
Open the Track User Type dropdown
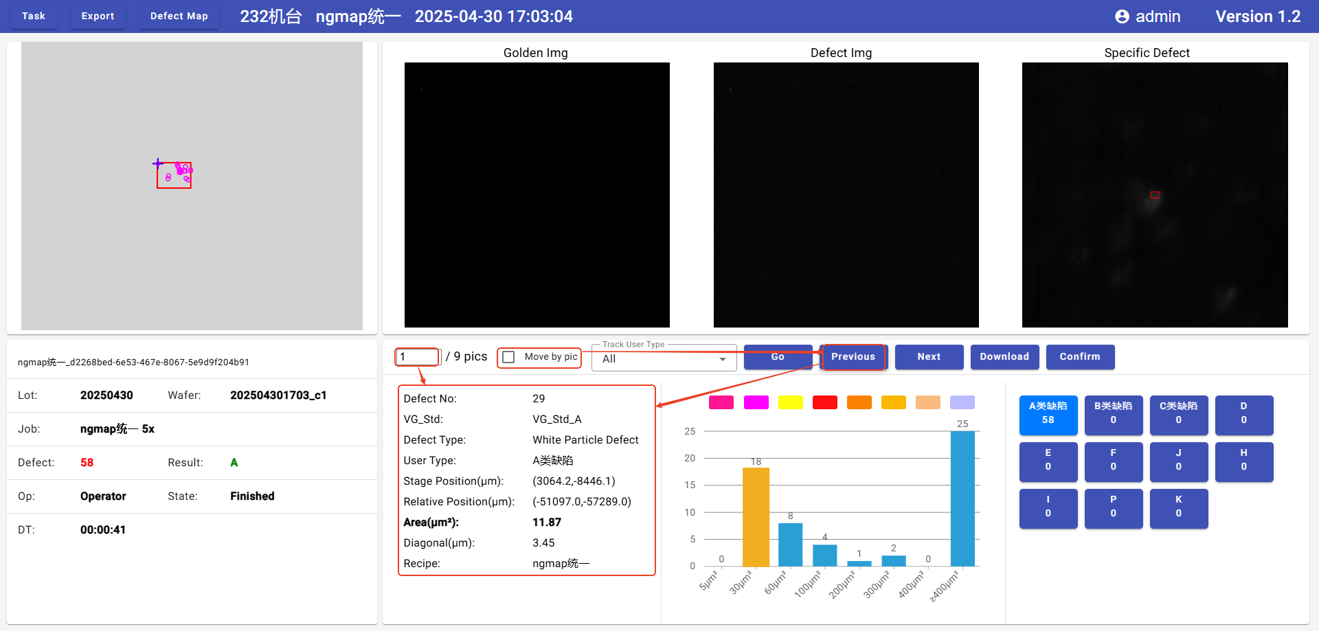click(x=663, y=358)
